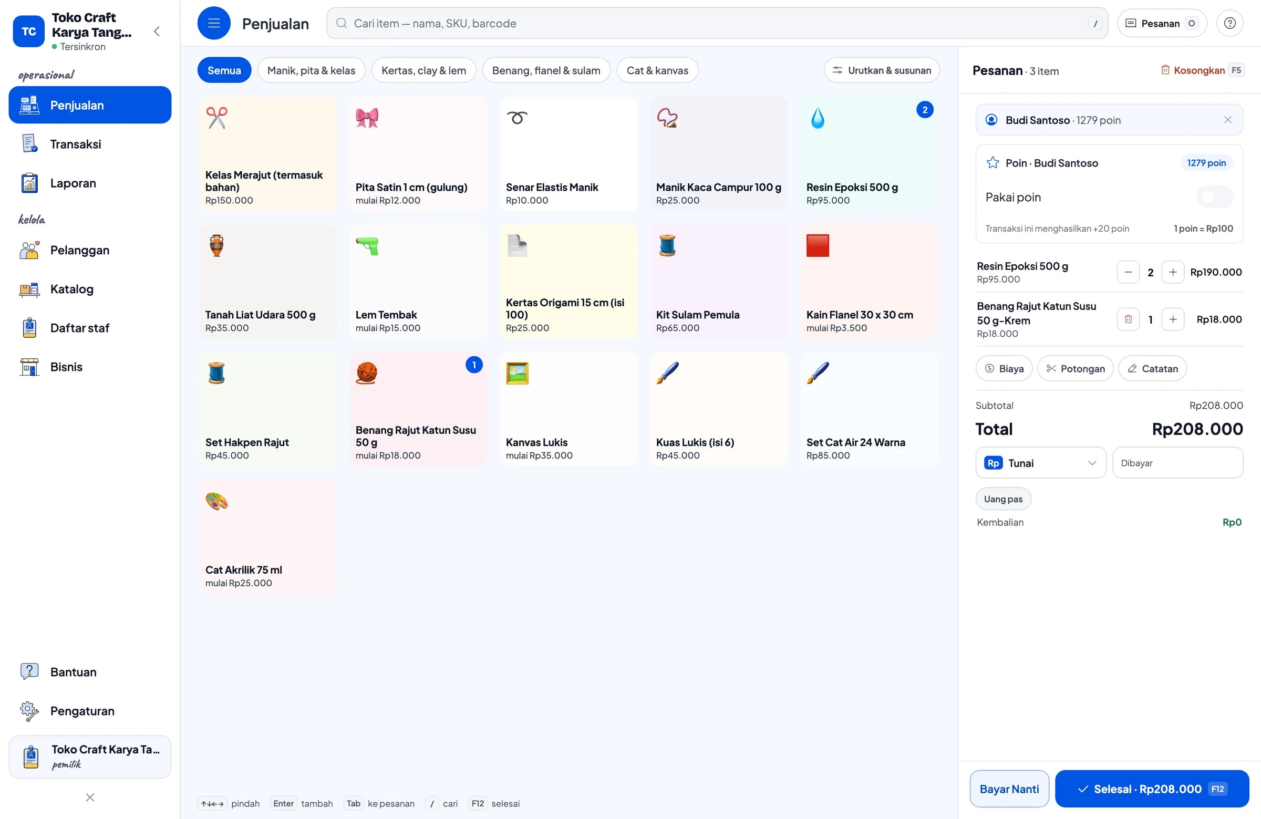Open Bisnis in the sidebar
Viewport: 1261px width, 819px height.
(x=90, y=367)
